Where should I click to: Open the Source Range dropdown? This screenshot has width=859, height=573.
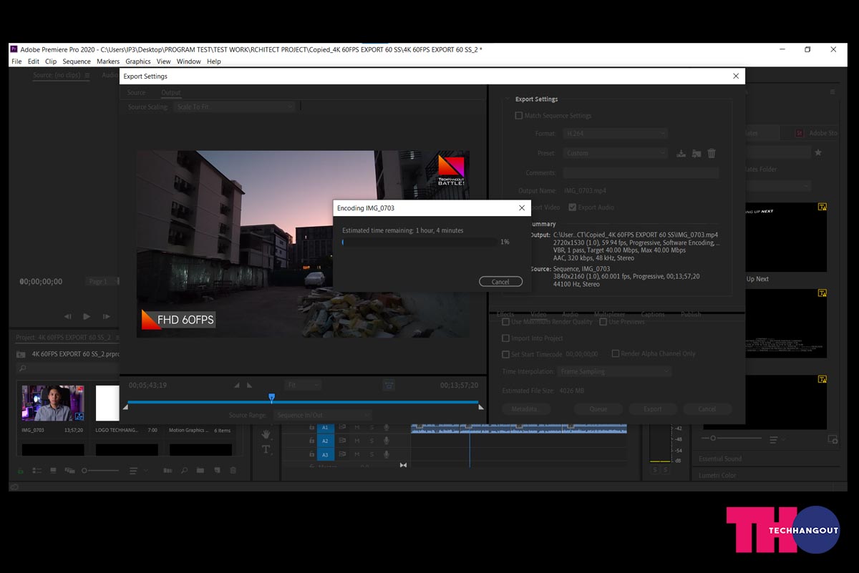tap(322, 416)
